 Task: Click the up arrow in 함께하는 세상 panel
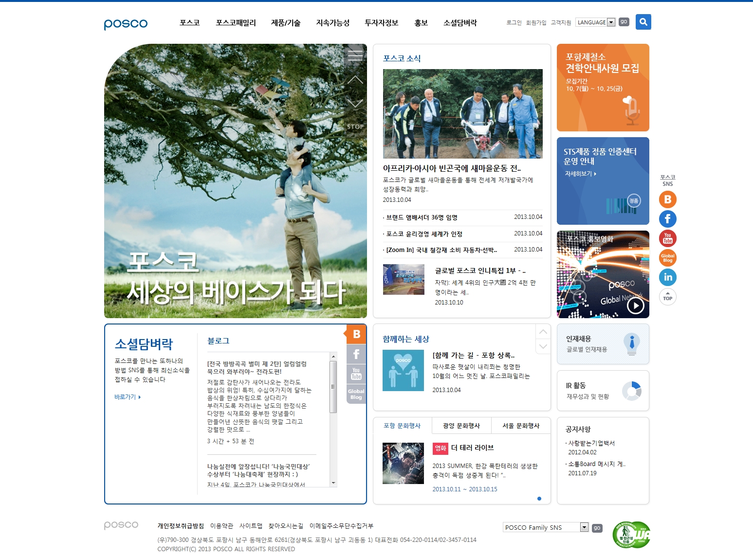click(x=543, y=332)
